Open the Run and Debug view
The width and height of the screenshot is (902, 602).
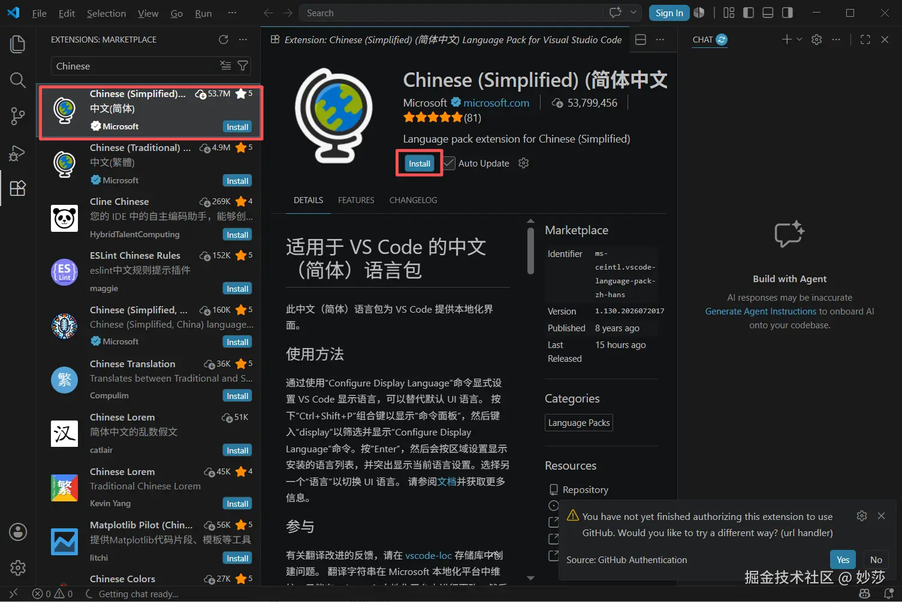coord(18,153)
